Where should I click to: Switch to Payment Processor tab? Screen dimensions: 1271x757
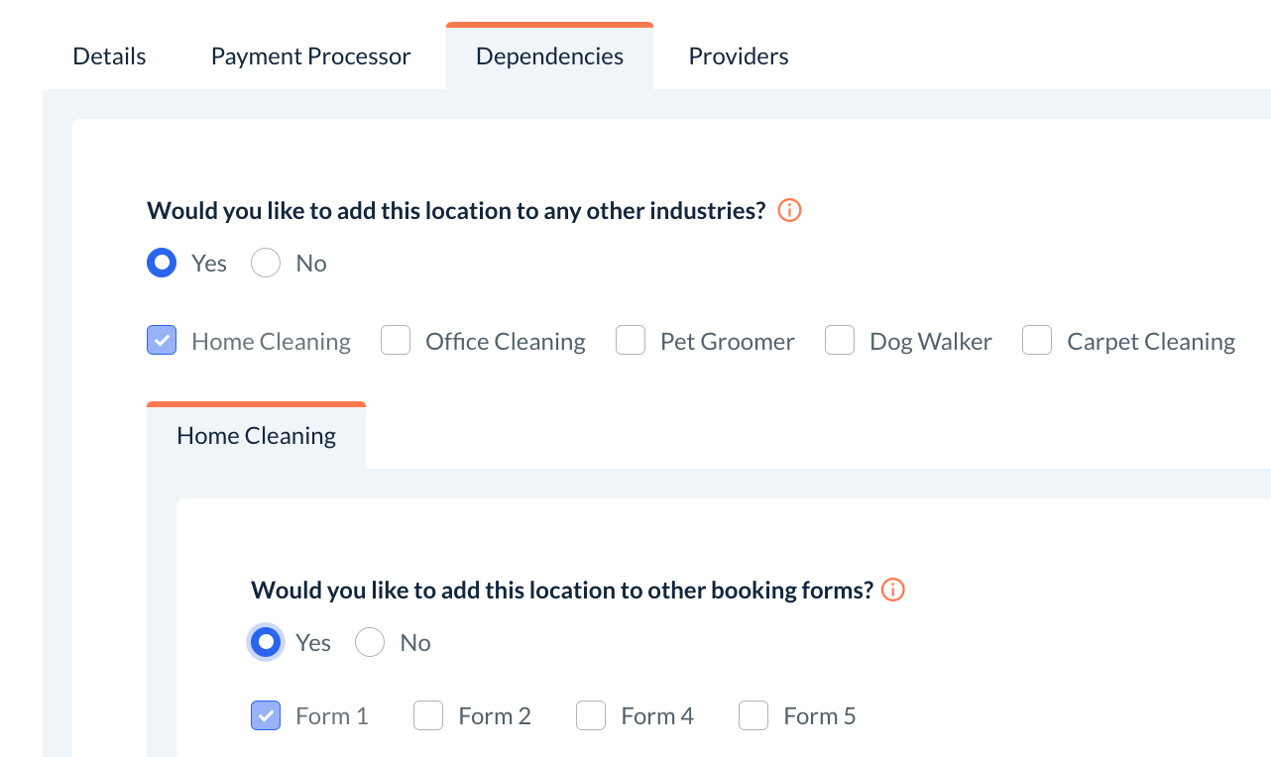310,56
